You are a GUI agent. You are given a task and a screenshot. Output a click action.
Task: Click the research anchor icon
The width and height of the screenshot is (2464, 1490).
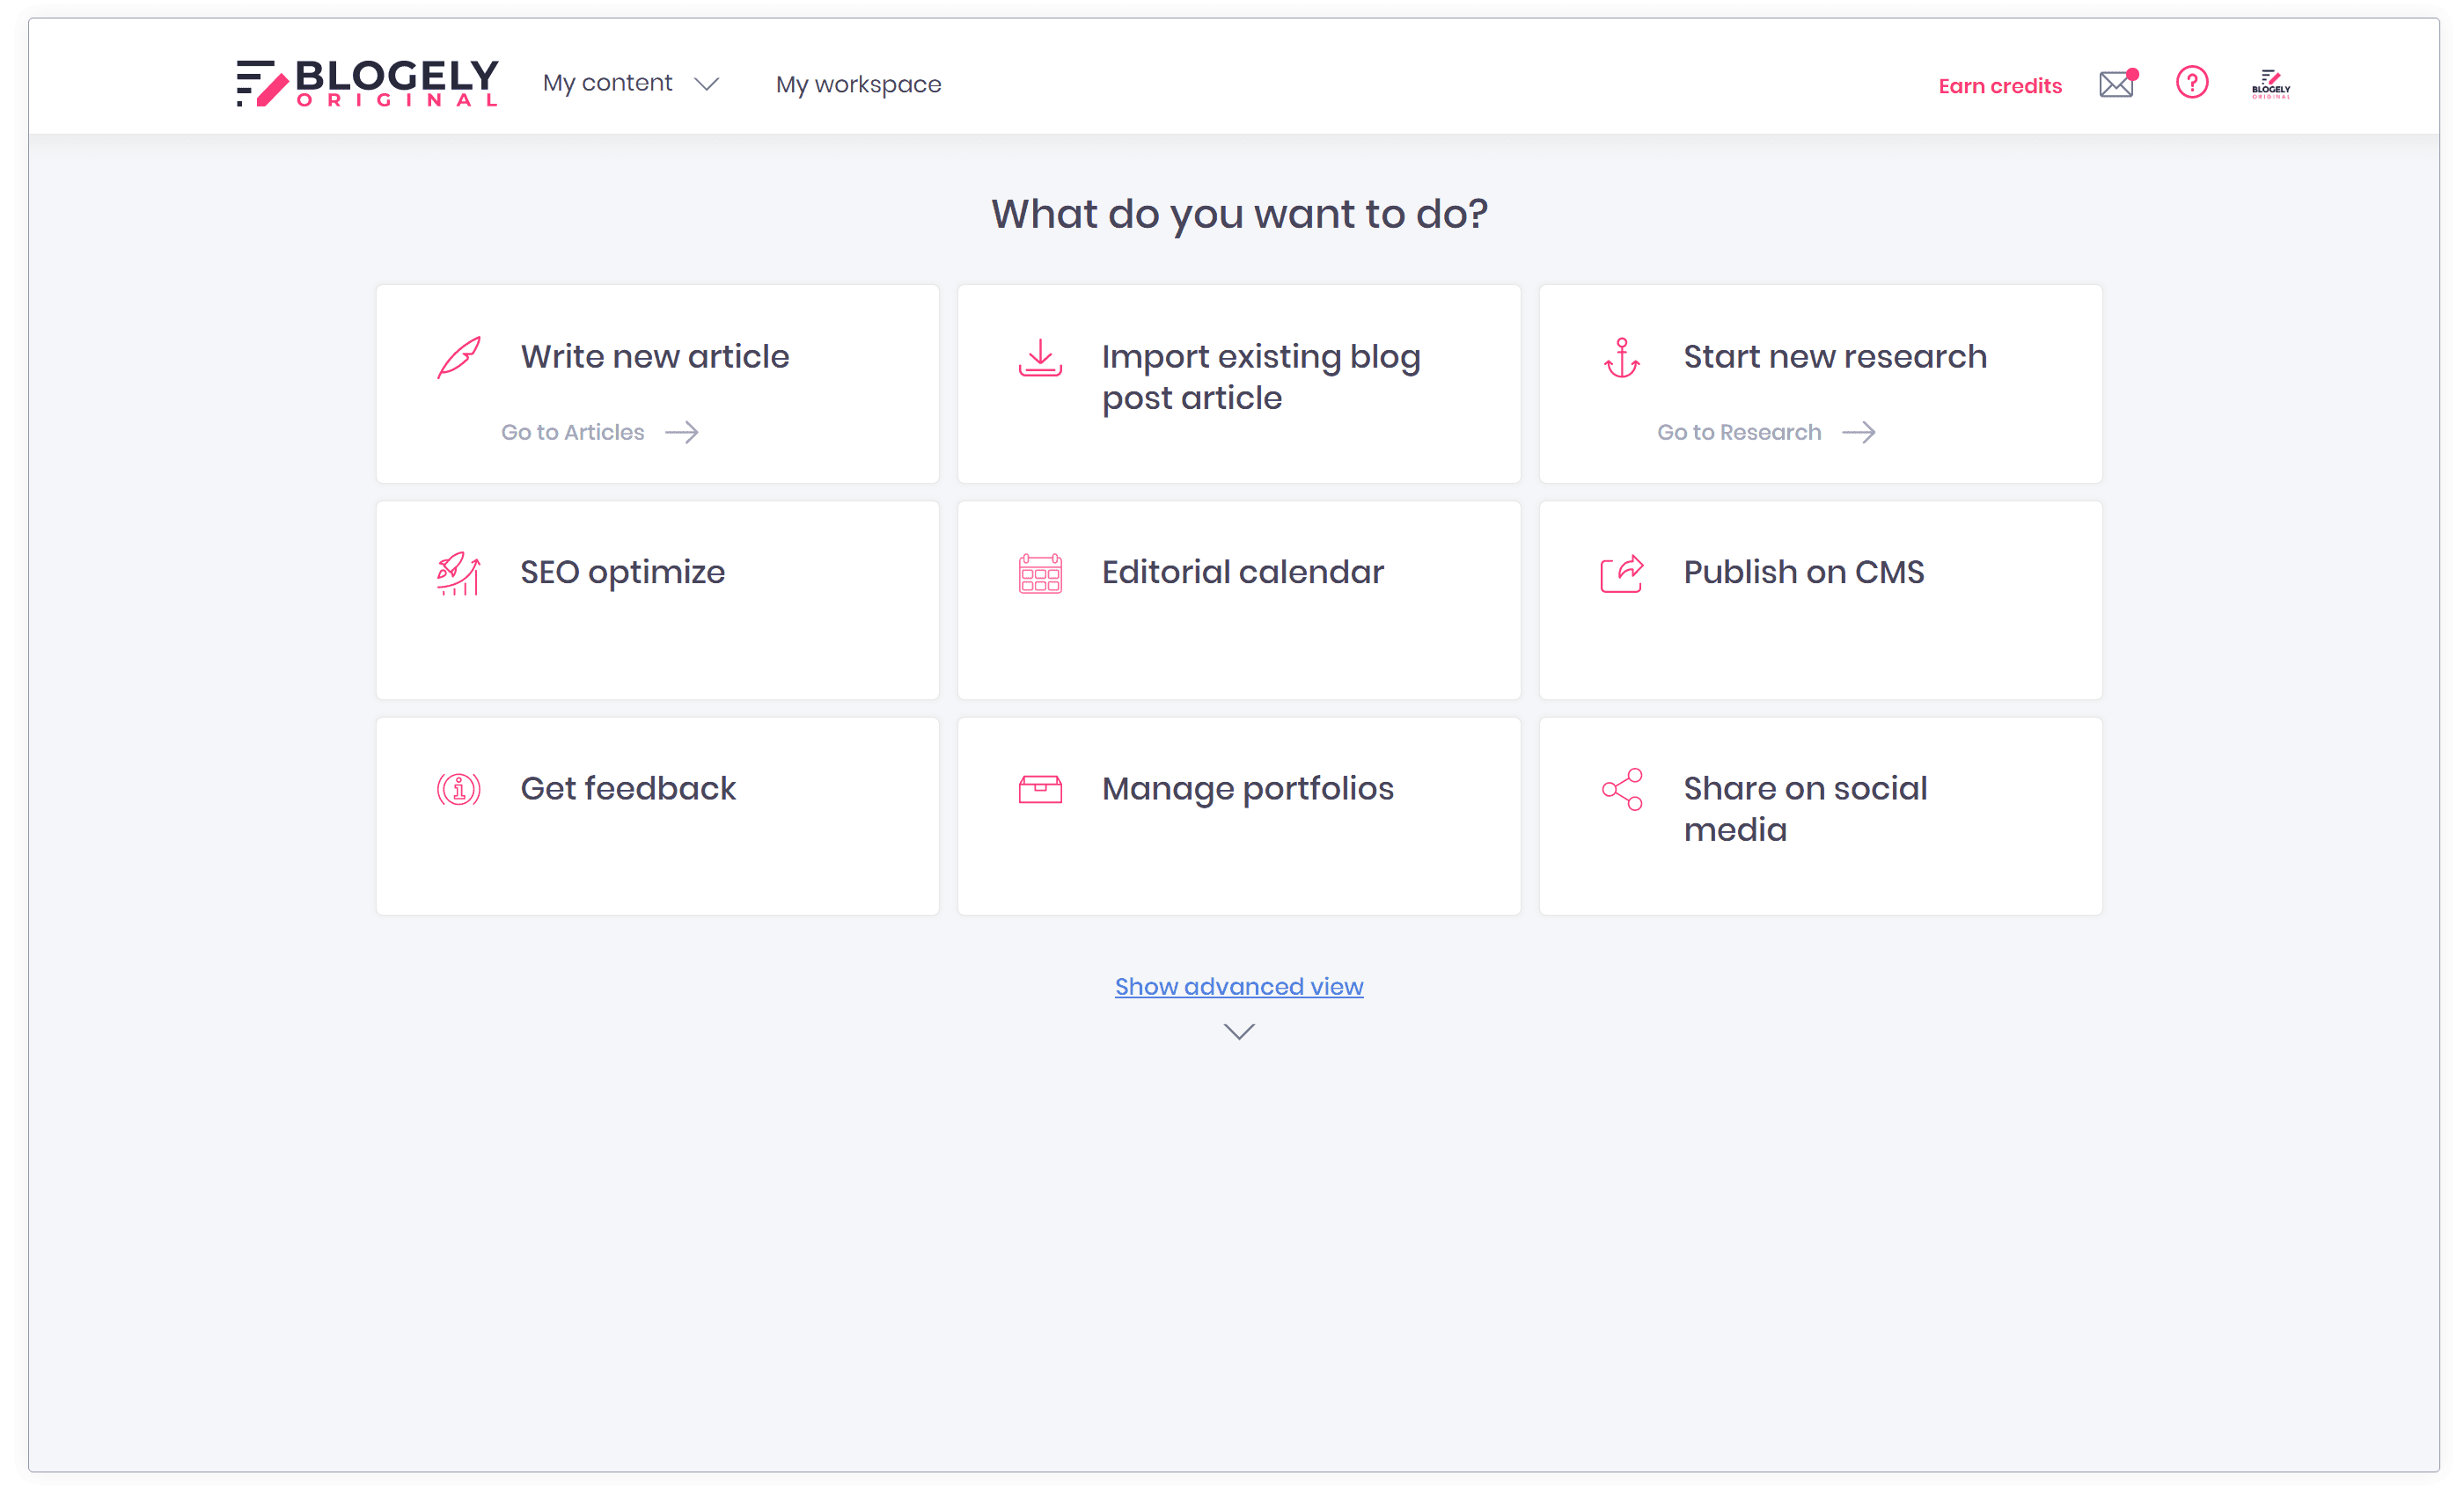[x=1621, y=358]
